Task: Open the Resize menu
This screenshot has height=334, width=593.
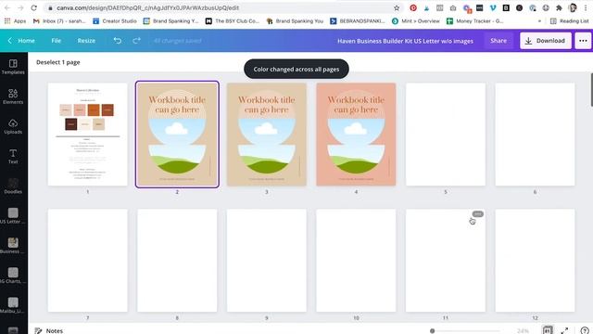Action: (x=86, y=41)
